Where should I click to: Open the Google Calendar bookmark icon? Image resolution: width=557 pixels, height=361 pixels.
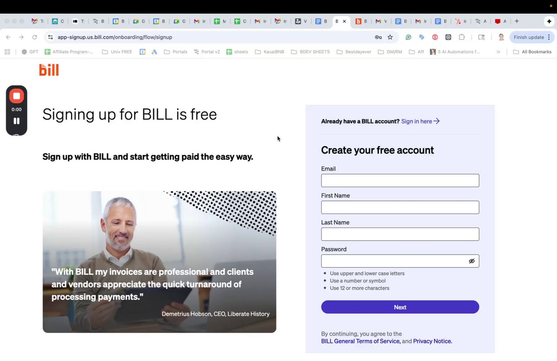click(x=142, y=52)
